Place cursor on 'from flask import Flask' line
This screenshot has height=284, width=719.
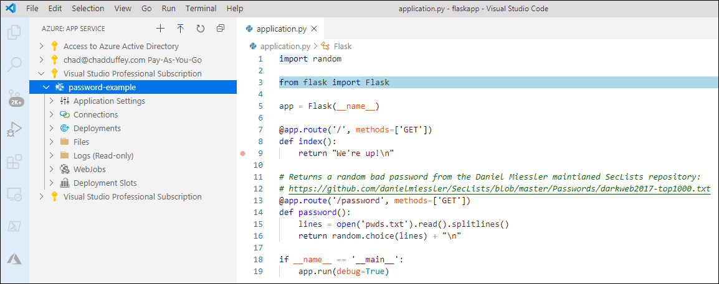[x=335, y=82]
